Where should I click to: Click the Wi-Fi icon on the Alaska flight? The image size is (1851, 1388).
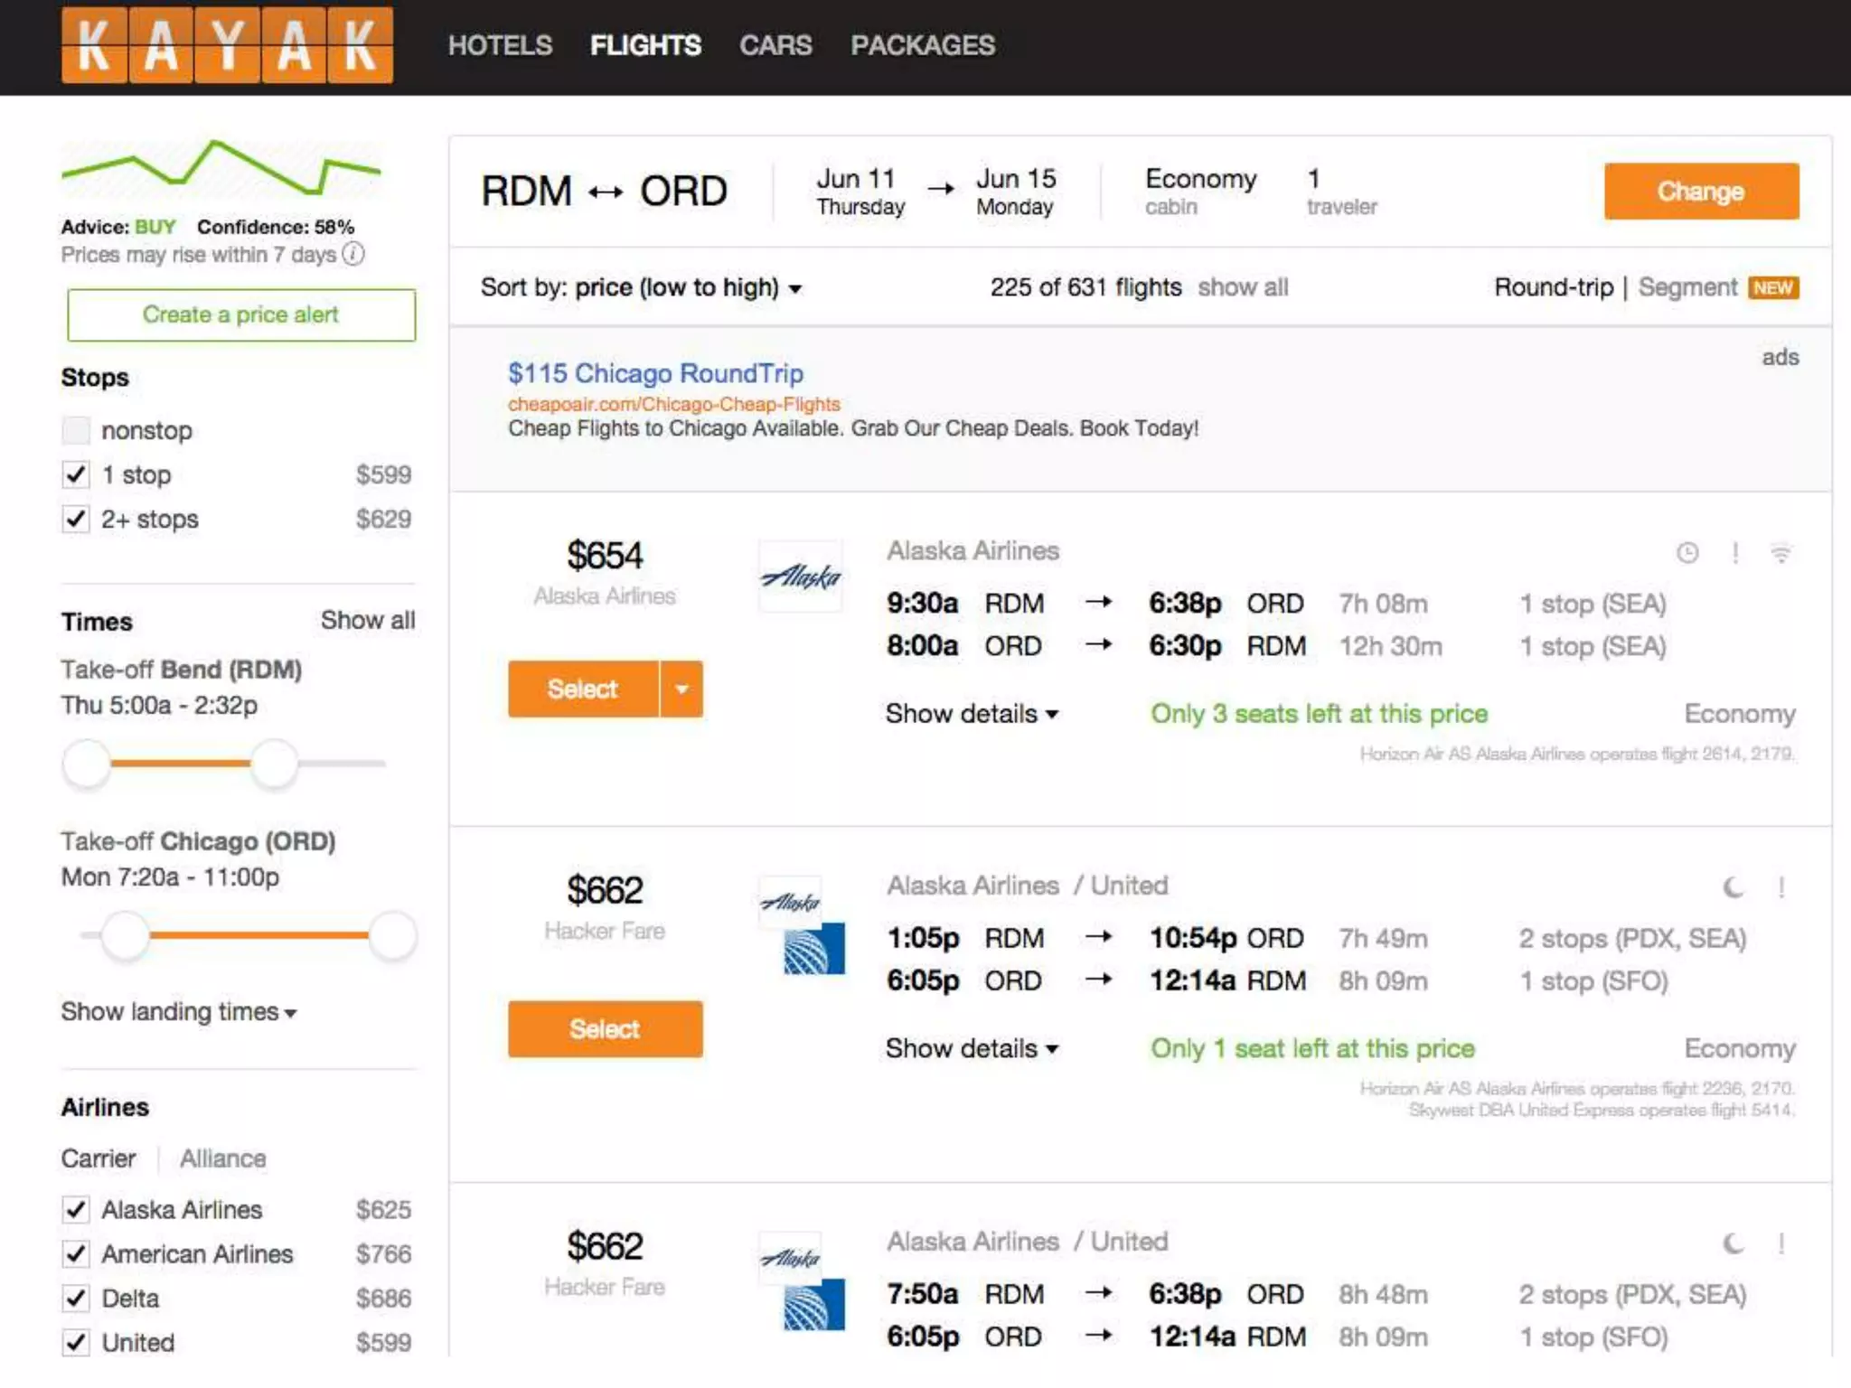pyautogui.click(x=1780, y=553)
